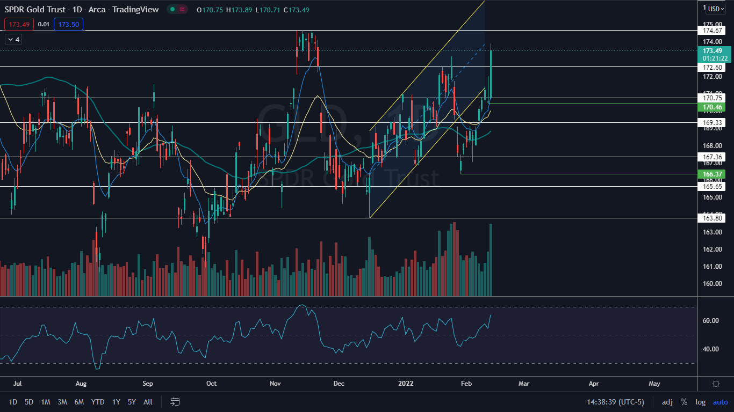Click the Aug label on time axis

click(x=81, y=384)
